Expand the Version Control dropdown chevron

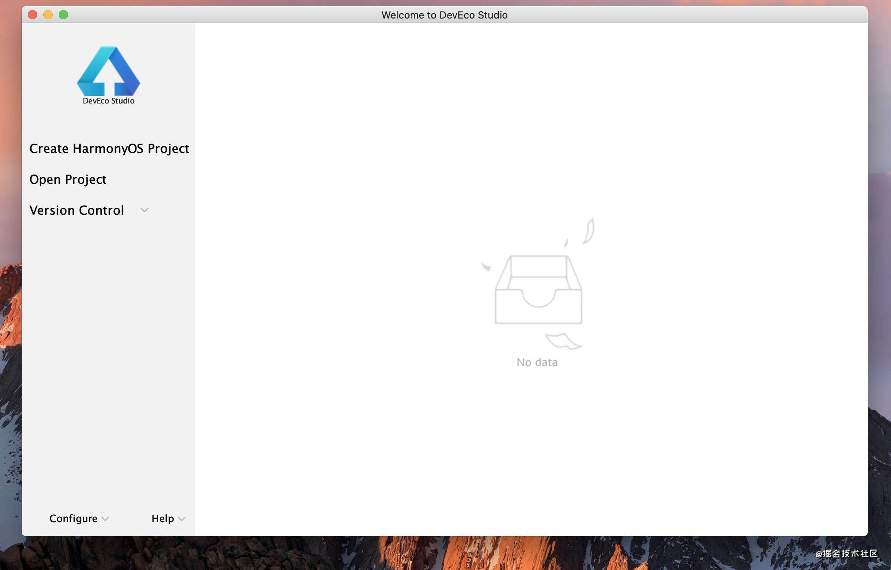(145, 210)
